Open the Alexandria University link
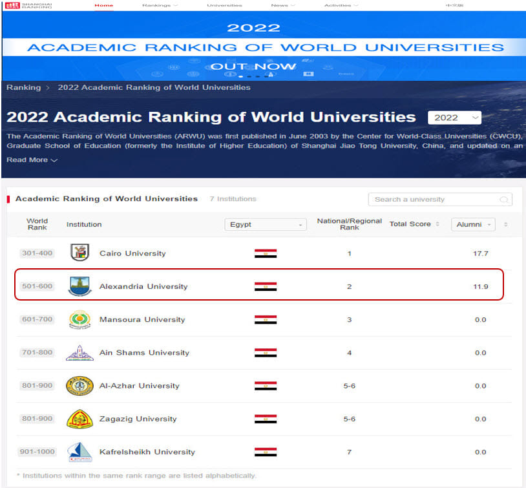 click(143, 286)
